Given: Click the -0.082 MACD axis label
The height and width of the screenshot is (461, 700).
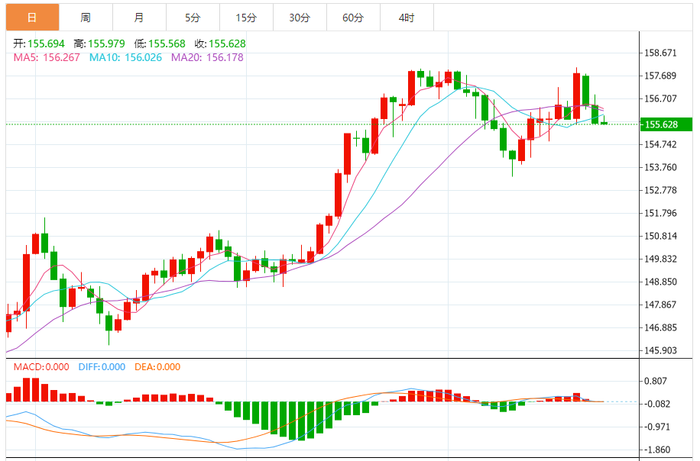Looking at the screenshot, I should pyautogui.click(x=656, y=404).
